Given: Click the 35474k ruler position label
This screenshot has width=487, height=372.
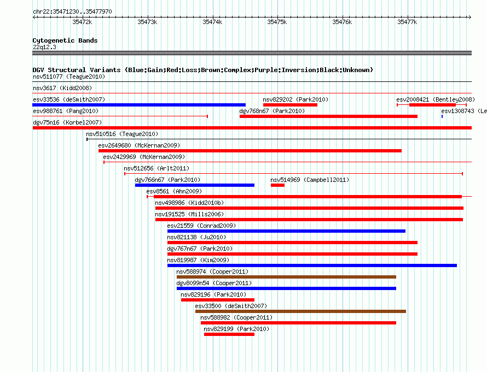Looking at the screenshot, I should pyautogui.click(x=212, y=22).
